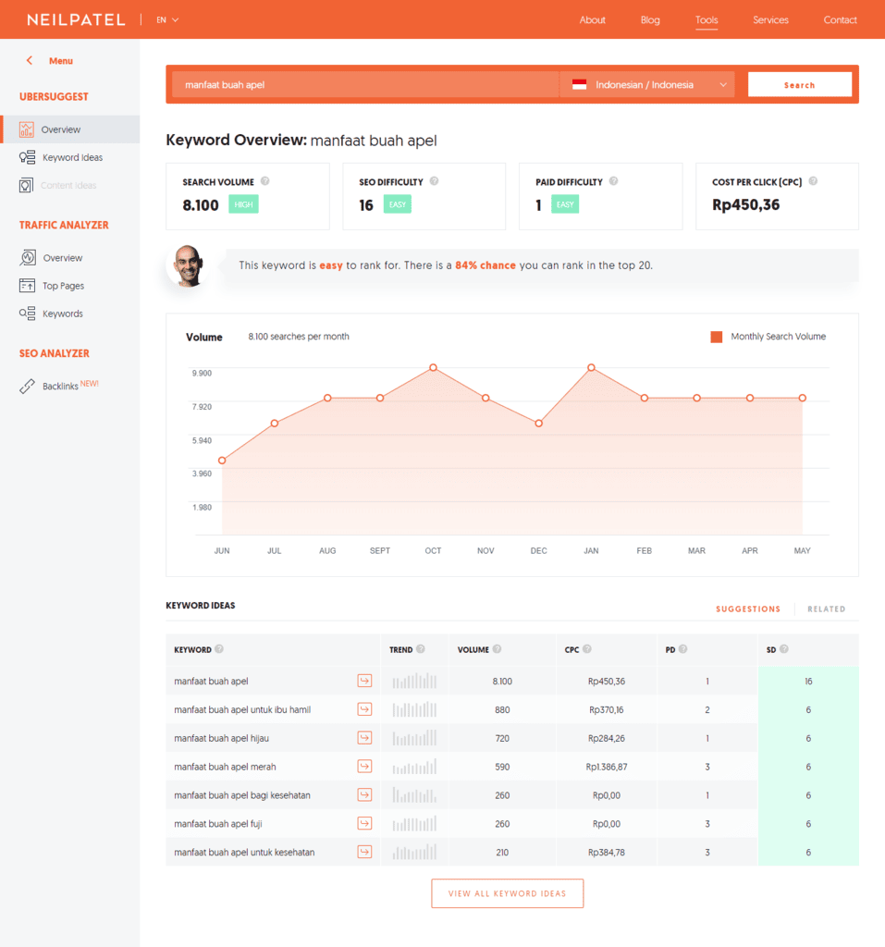Switch to the Related tab

coord(827,609)
